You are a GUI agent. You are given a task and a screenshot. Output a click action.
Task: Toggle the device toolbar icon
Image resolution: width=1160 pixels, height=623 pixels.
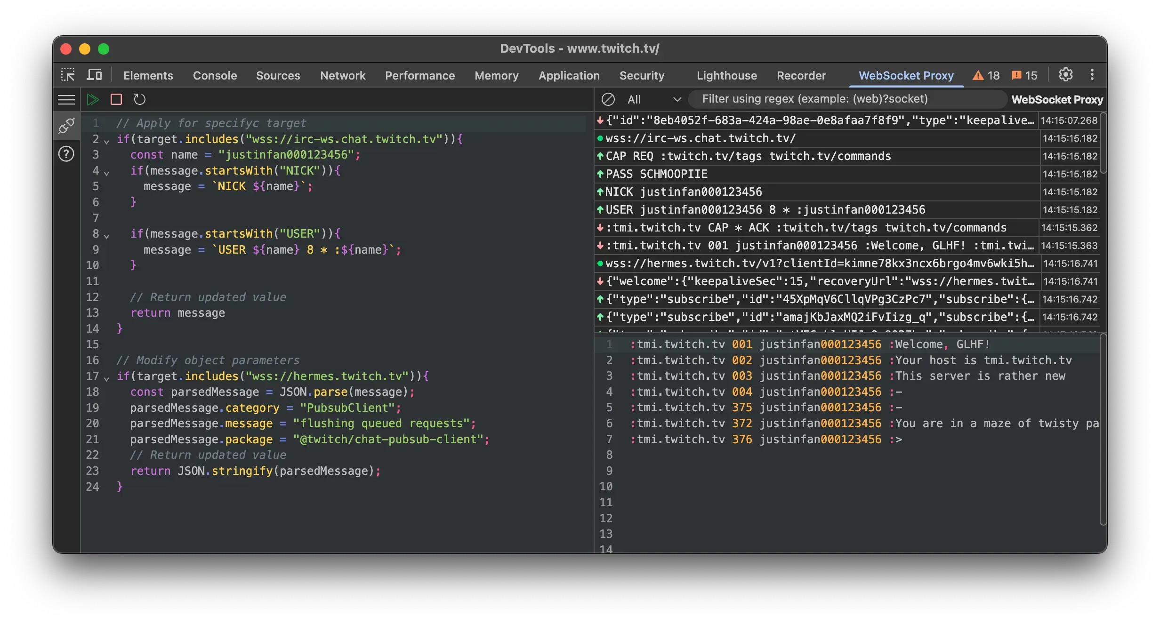(x=95, y=75)
